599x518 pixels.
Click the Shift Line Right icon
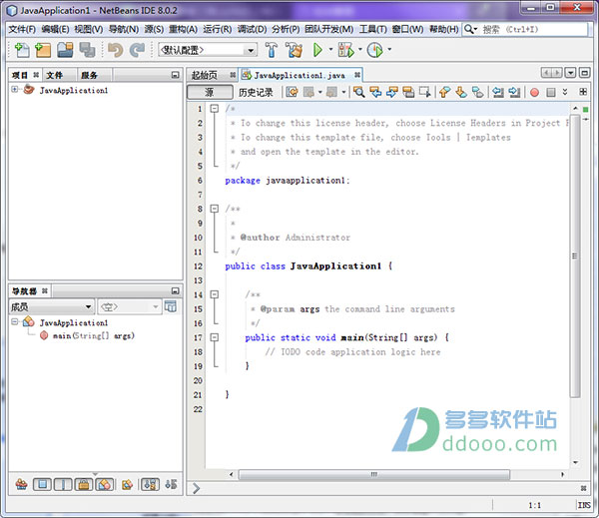coord(514,92)
